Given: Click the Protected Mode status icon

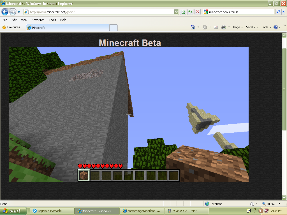Looking at the screenshot, I should click(x=252, y=204).
